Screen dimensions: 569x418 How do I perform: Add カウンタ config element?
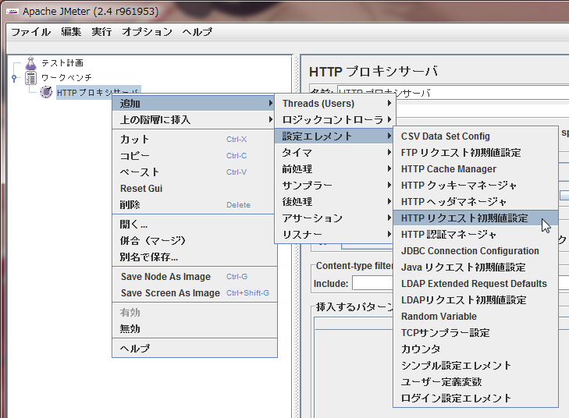pyautogui.click(x=475, y=349)
